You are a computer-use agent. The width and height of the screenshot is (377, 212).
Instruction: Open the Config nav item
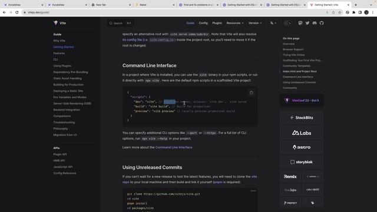click(203, 23)
